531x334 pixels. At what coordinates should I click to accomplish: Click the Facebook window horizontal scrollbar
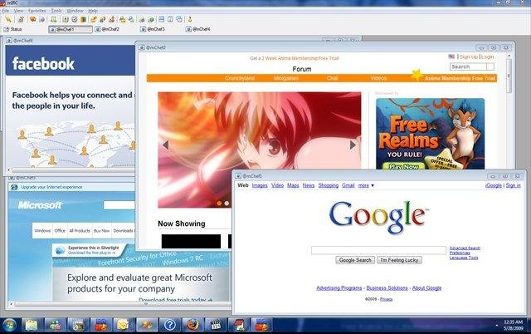coord(71,169)
